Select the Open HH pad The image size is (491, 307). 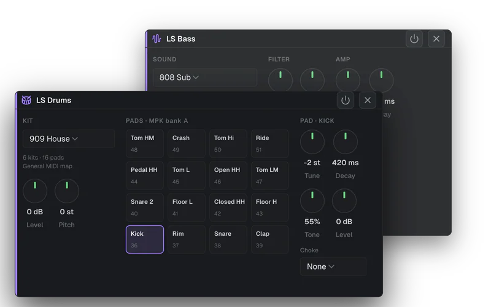(228, 176)
